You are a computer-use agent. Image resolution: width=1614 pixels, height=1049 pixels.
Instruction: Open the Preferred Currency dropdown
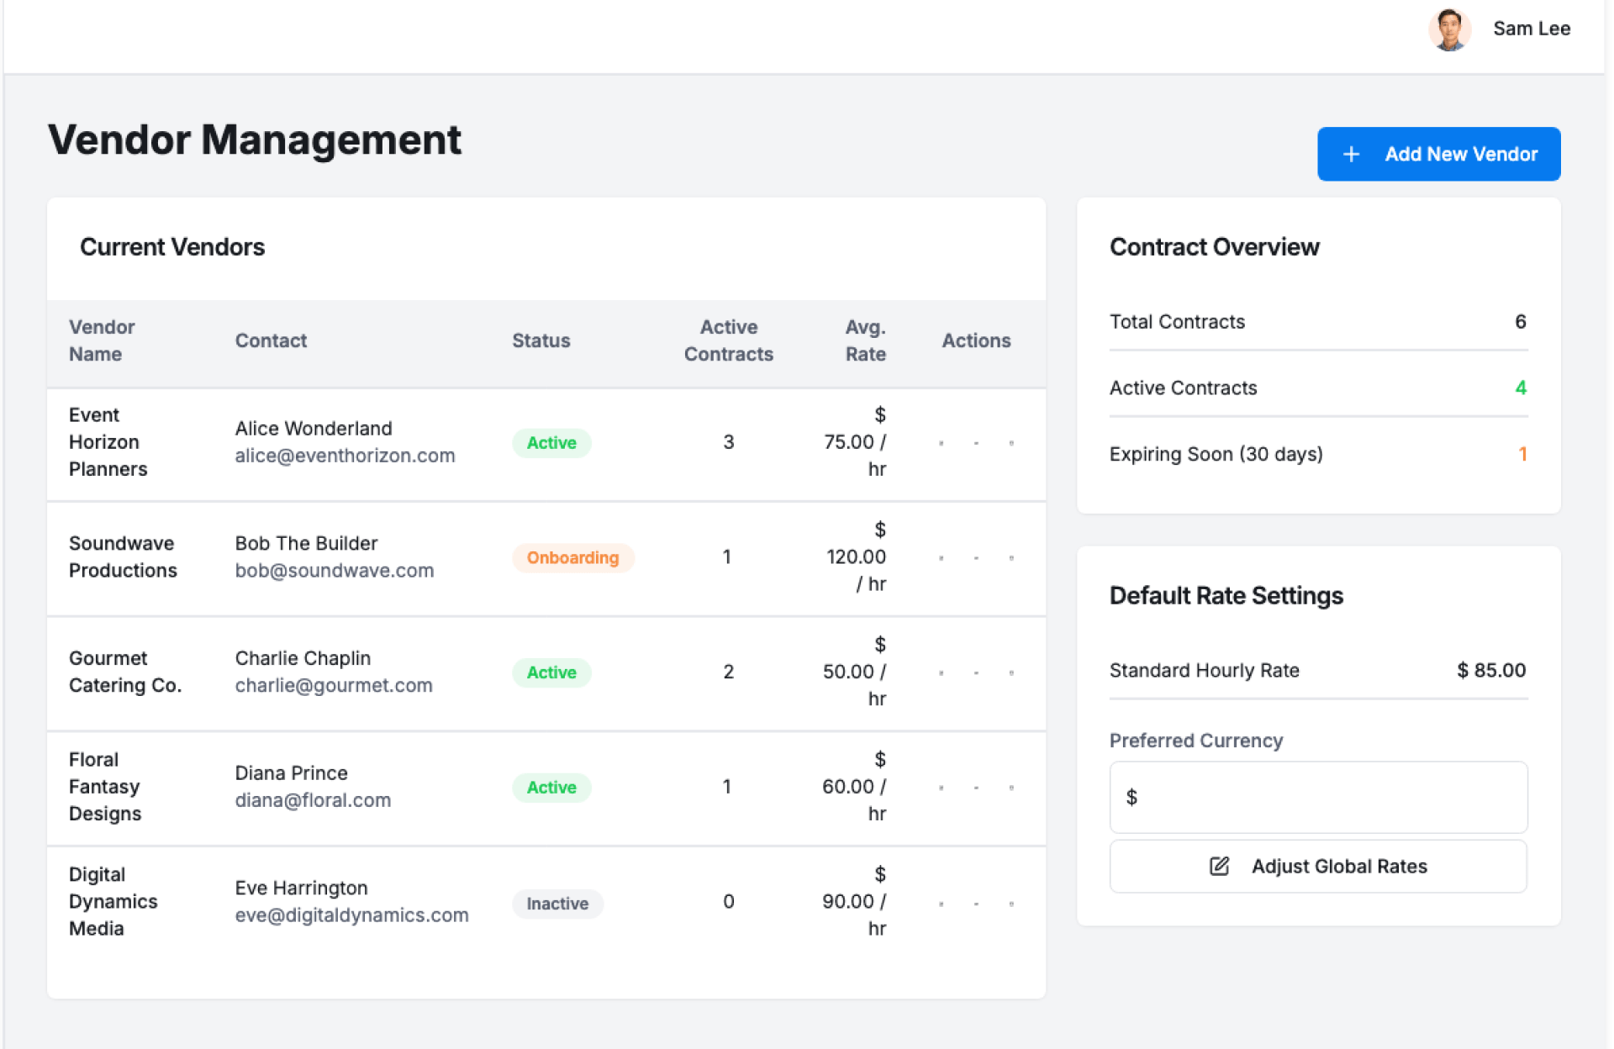(1317, 797)
